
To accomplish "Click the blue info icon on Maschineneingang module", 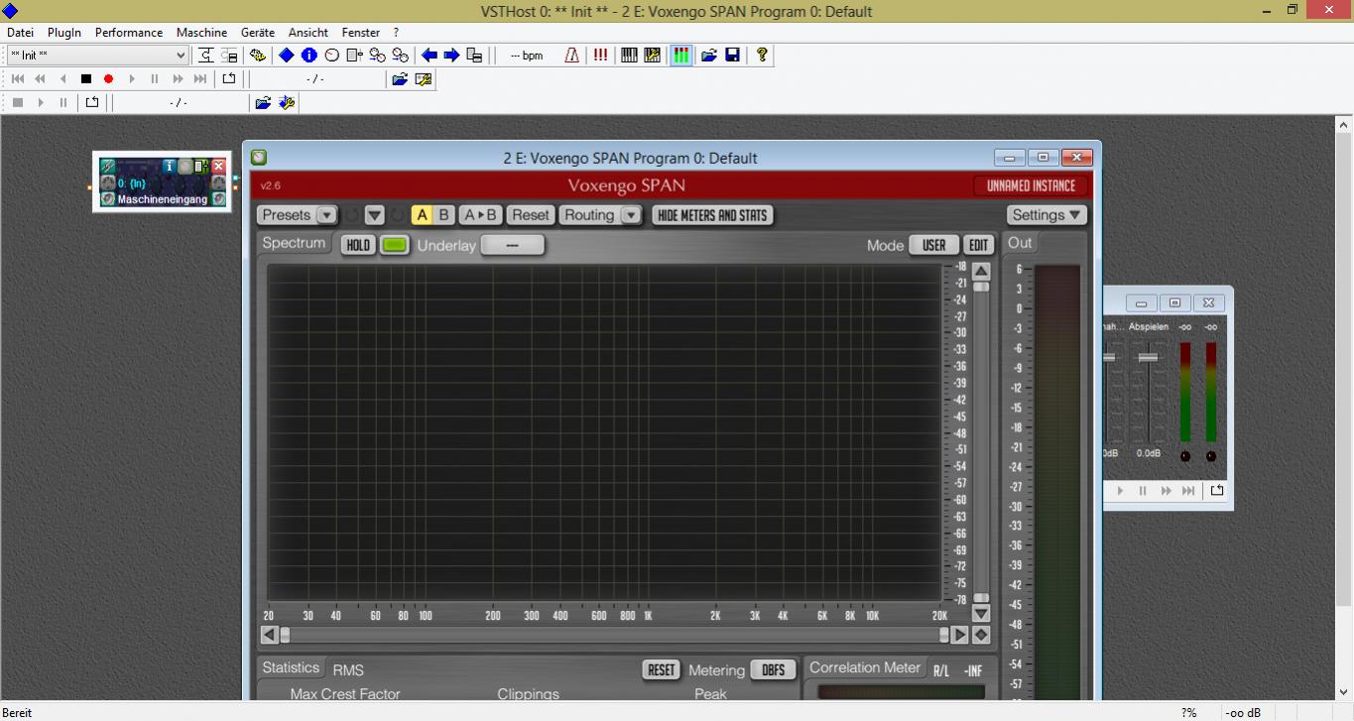I will pyautogui.click(x=169, y=166).
